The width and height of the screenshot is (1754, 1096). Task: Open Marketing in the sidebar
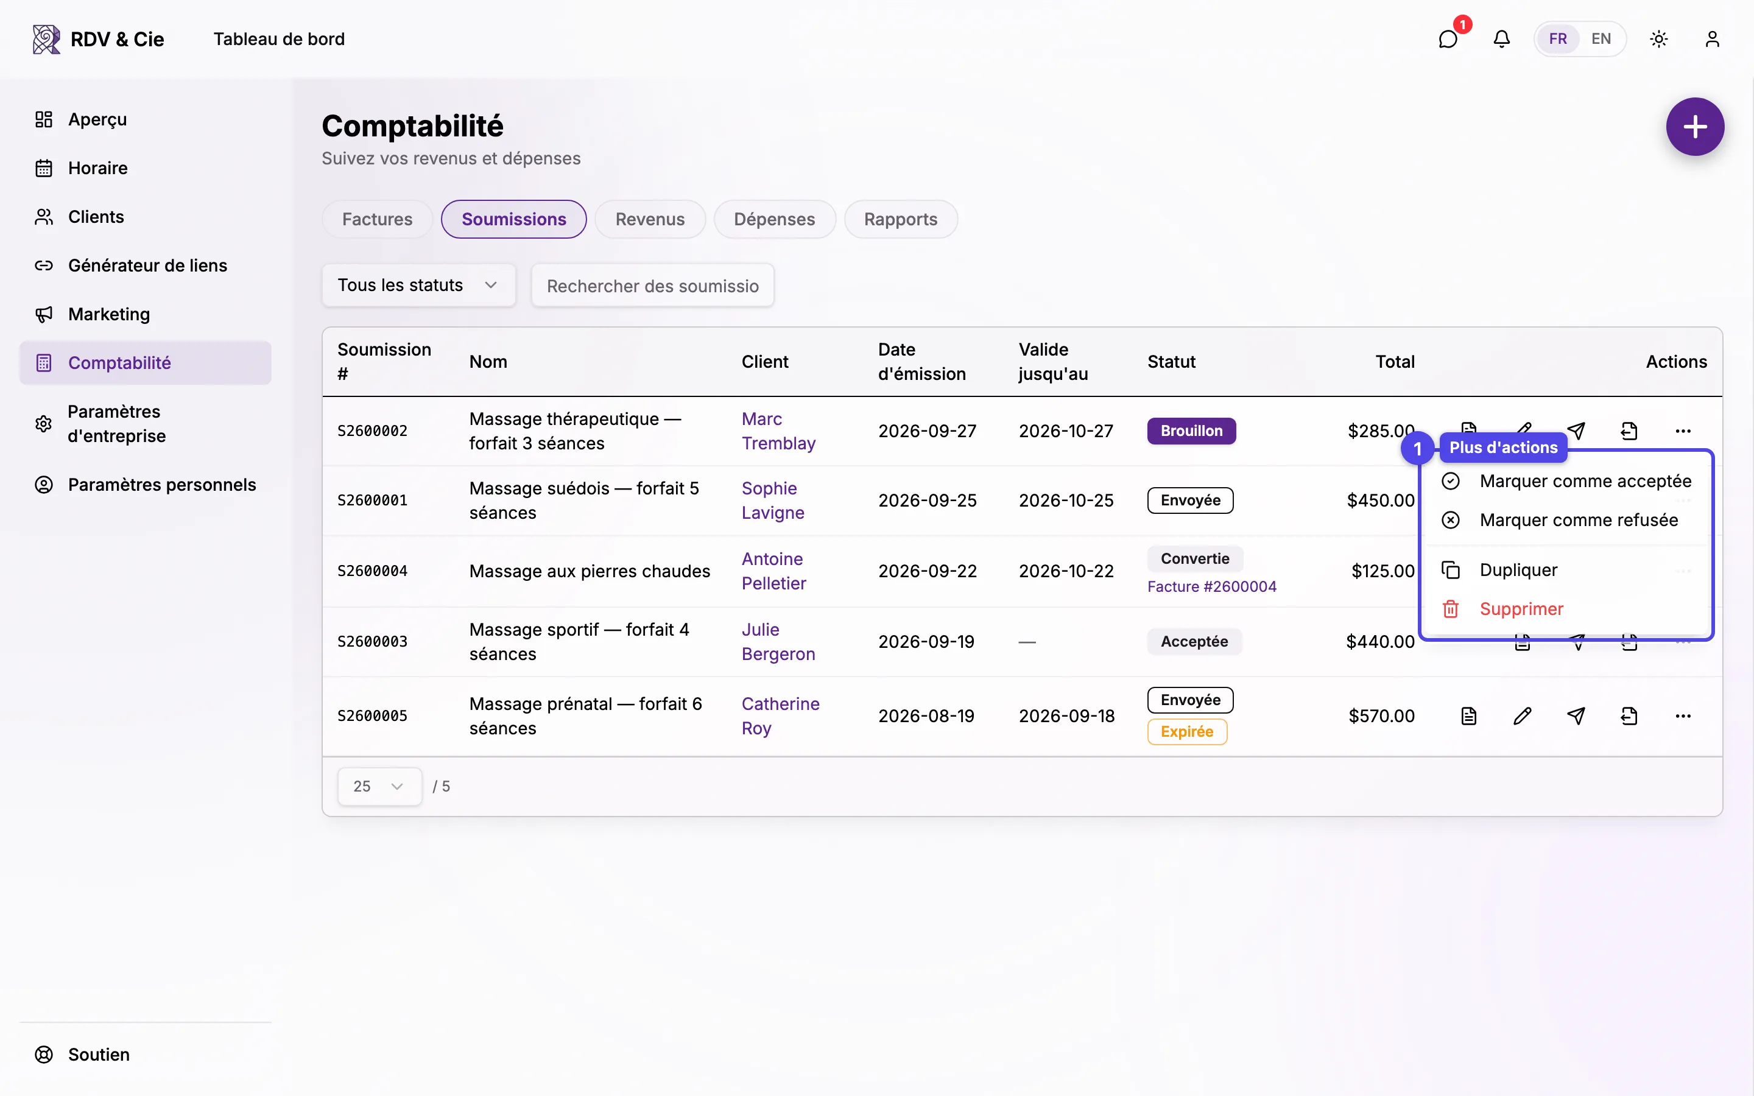pos(145,314)
